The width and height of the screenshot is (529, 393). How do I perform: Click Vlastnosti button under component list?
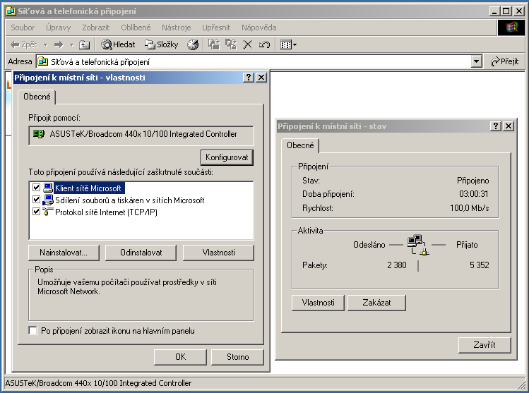coord(218,253)
